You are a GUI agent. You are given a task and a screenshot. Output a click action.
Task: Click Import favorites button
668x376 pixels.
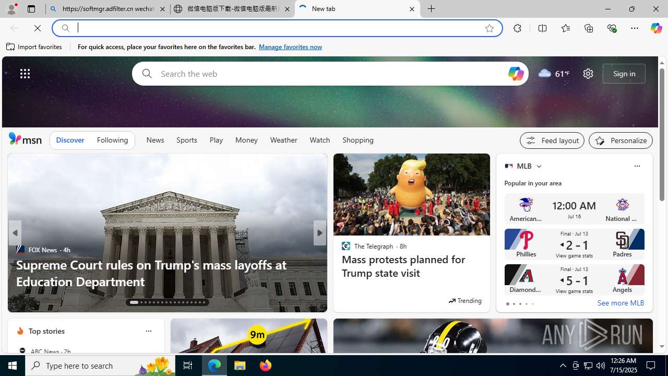click(34, 47)
